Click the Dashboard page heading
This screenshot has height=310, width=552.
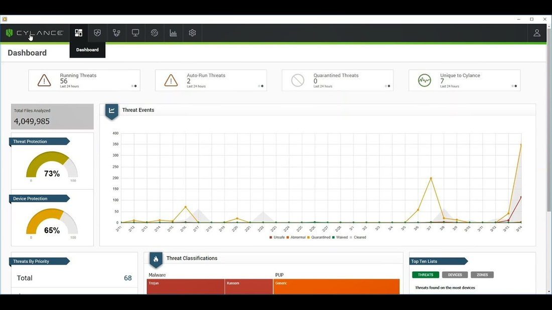(27, 53)
